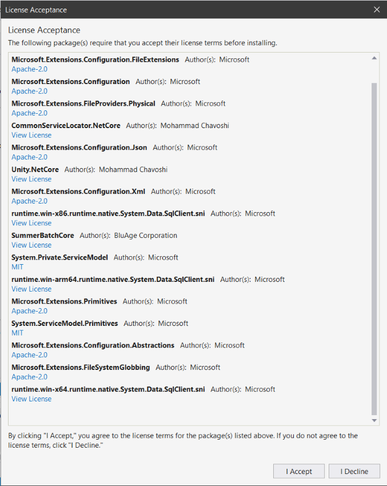The image size is (387, 486).
Task: Open MIT license for System.Private.ServiceModel
Action: click(17, 267)
